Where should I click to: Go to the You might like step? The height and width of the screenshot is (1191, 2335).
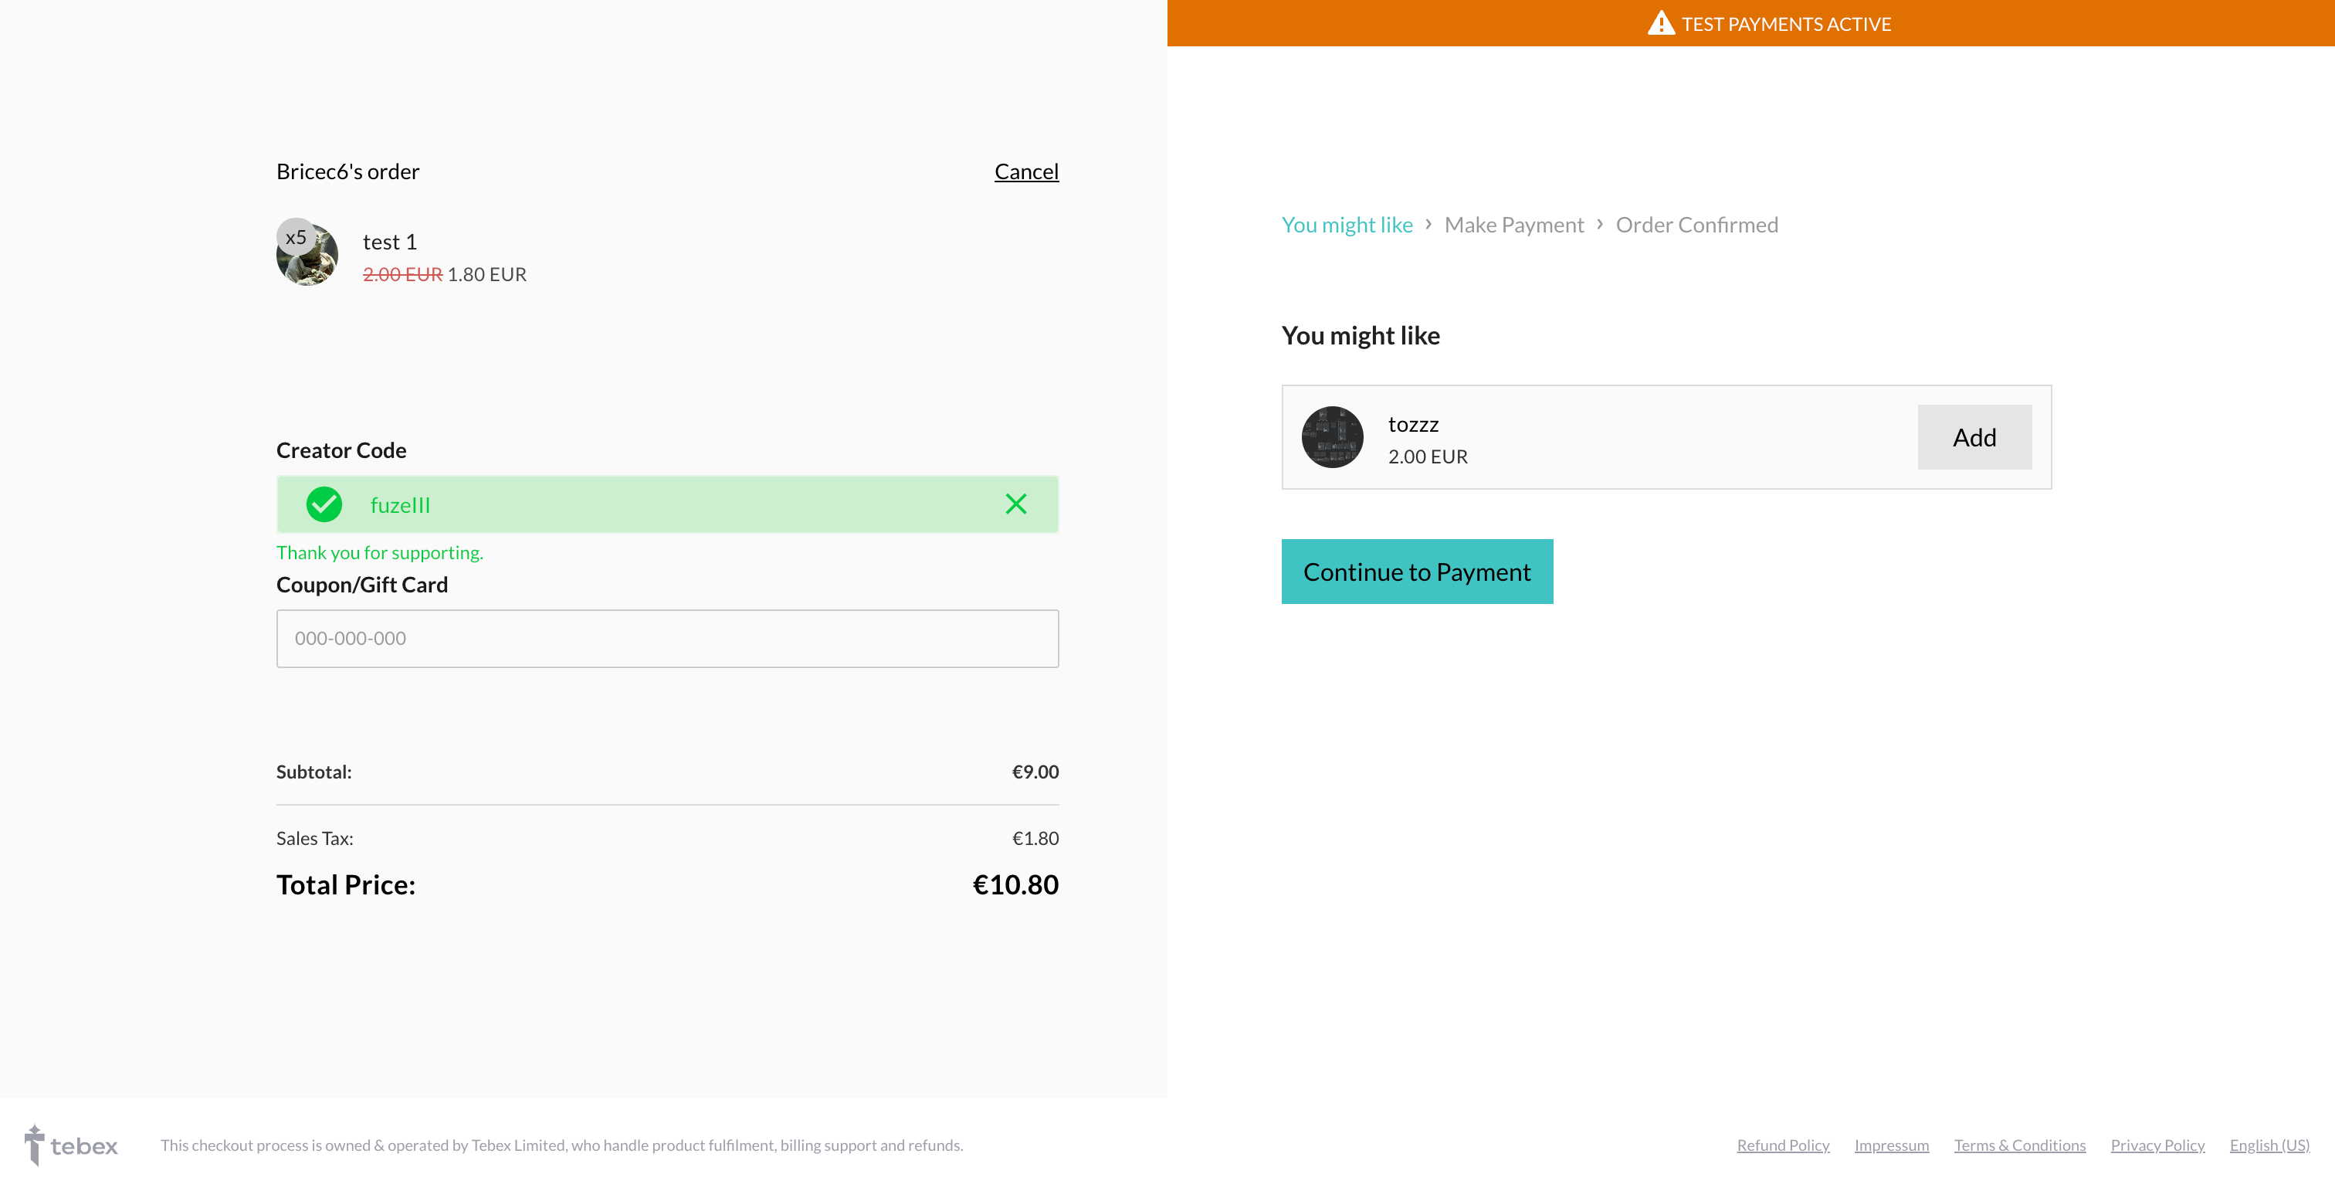[1346, 225]
